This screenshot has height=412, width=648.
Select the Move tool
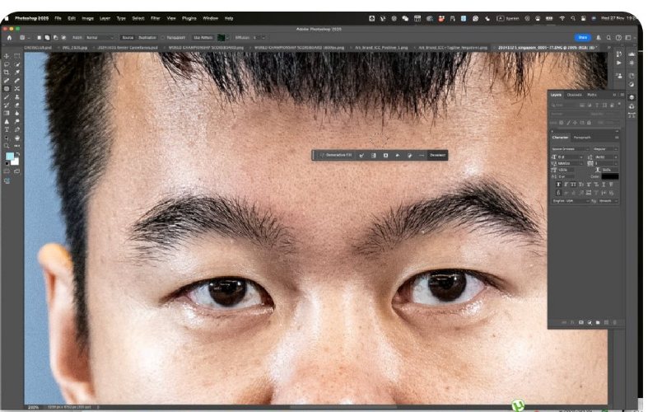pyautogui.click(x=7, y=56)
